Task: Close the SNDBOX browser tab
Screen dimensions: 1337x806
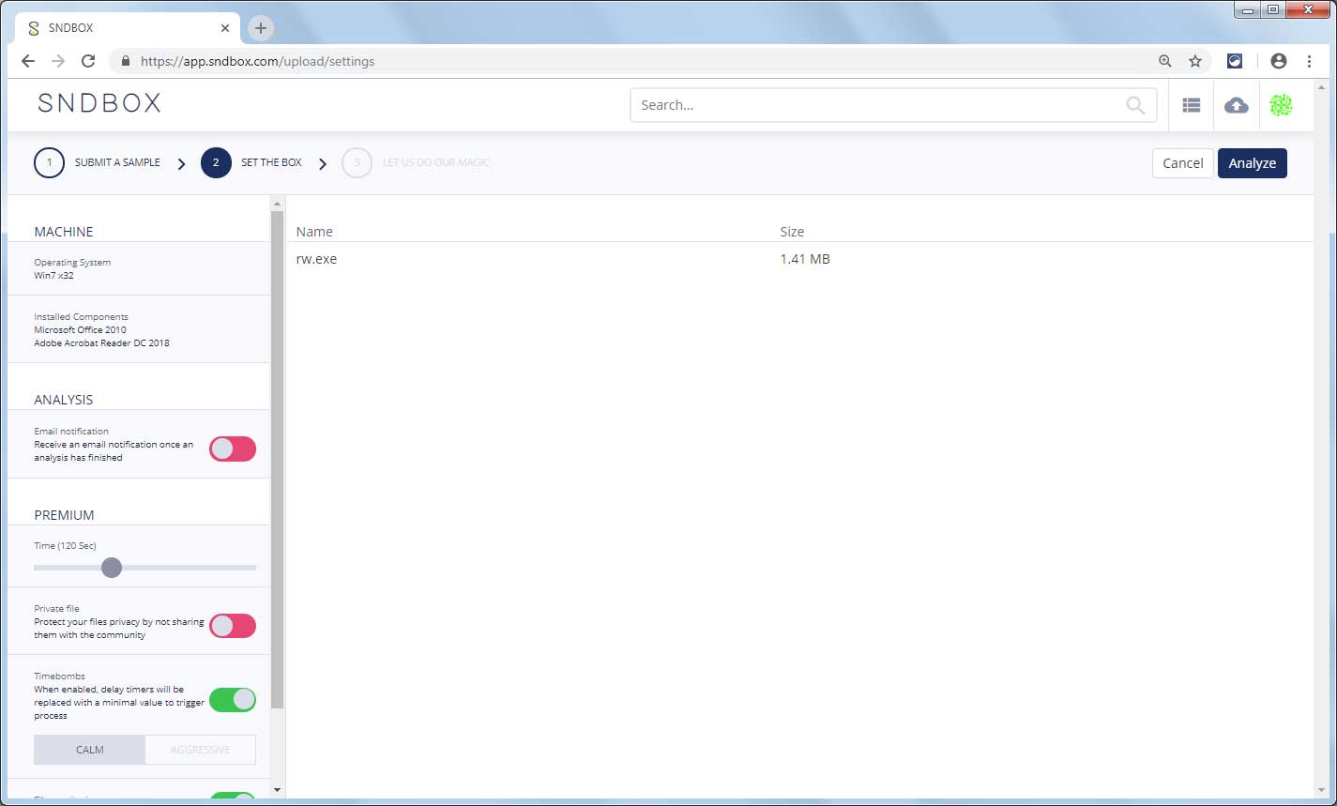Action: pos(225,28)
